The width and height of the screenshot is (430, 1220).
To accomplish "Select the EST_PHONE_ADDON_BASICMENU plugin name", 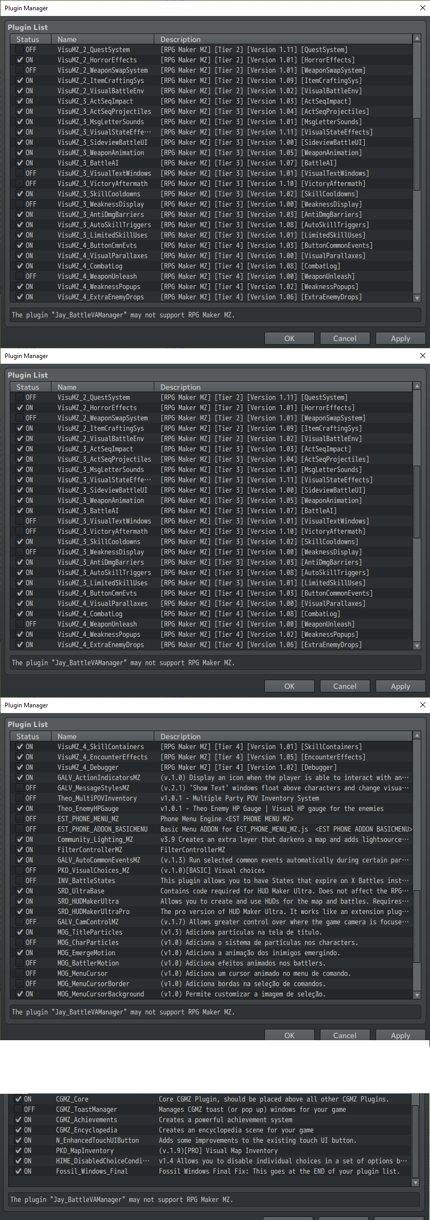I will 102,829.
